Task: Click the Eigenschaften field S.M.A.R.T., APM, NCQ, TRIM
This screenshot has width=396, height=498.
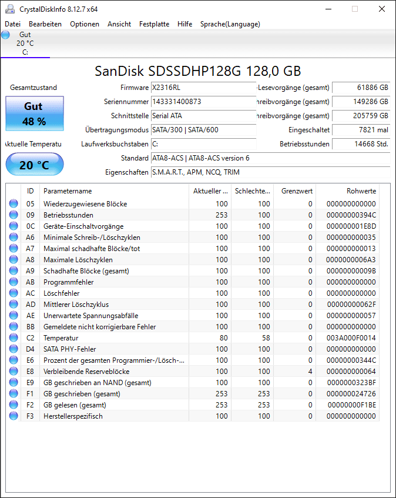Action: point(271,172)
